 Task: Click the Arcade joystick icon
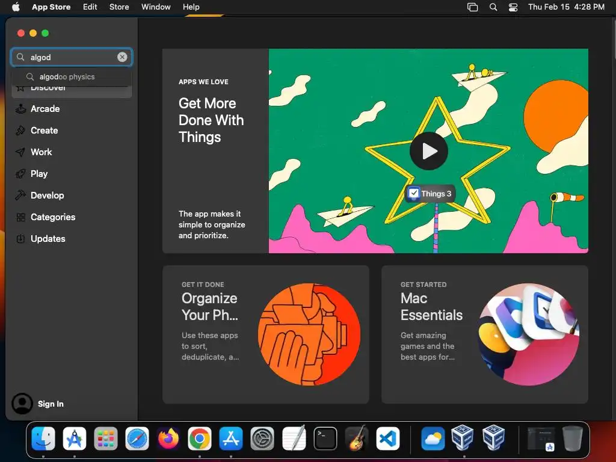coord(20,109)
